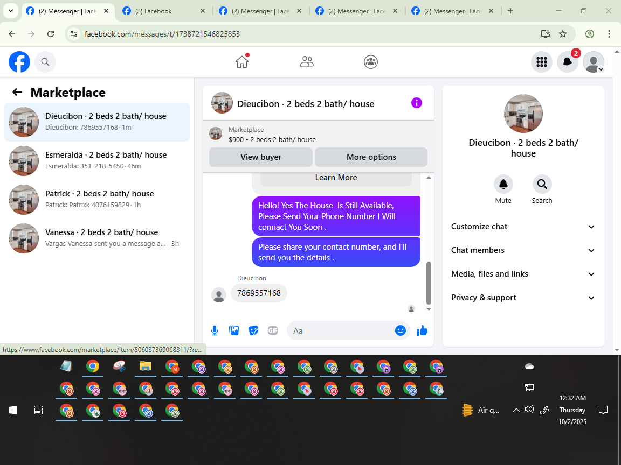Click the attach photo icon
Image resolution: width=621 pixels, height=465 pixels.
click(234, 330)
